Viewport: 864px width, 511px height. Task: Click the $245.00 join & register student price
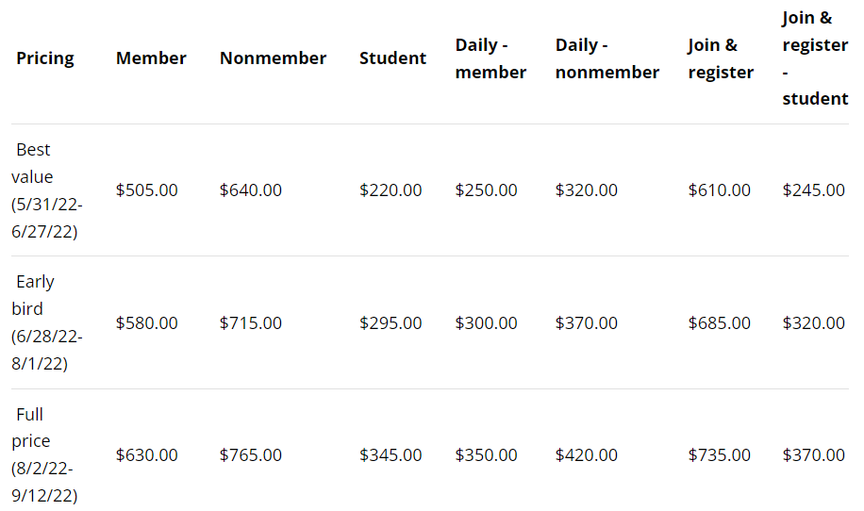click(x=813, y=190)
